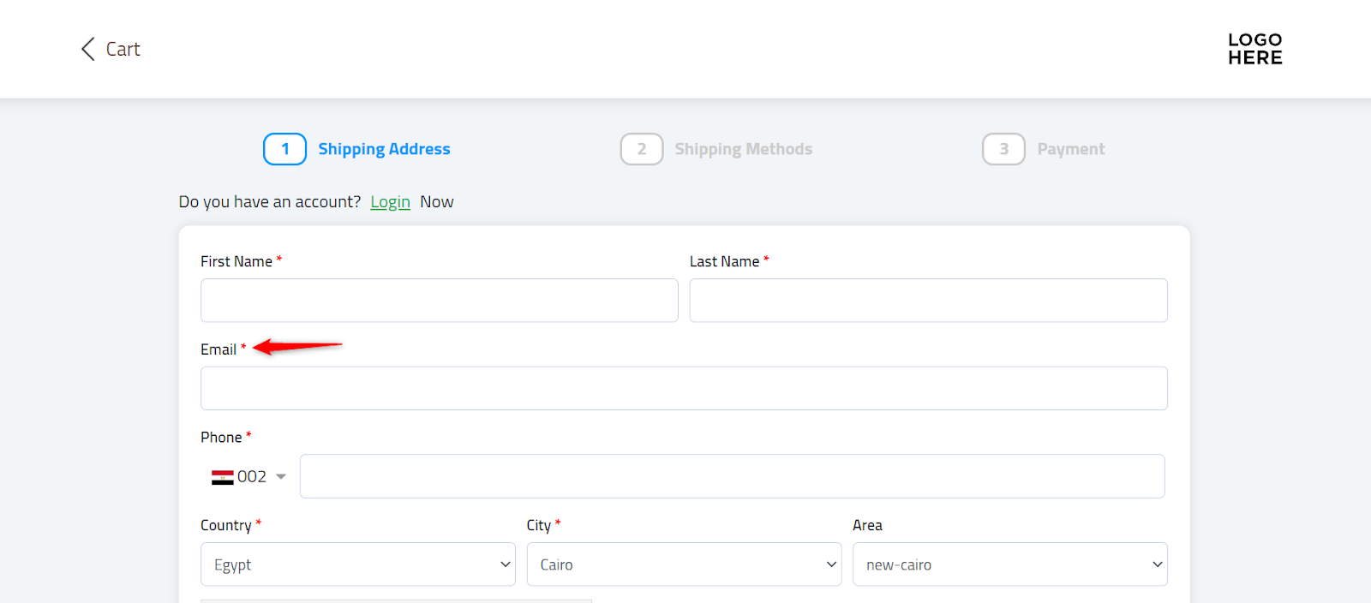Open the City dropdown showing Cairo
1371x603 pixels.
click(684, 564)
